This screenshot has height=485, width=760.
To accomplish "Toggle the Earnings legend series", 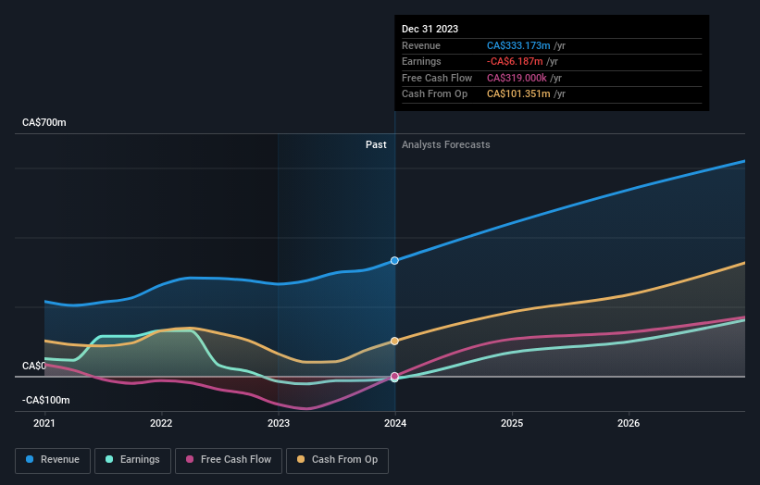I will click(x=132, y=460).
